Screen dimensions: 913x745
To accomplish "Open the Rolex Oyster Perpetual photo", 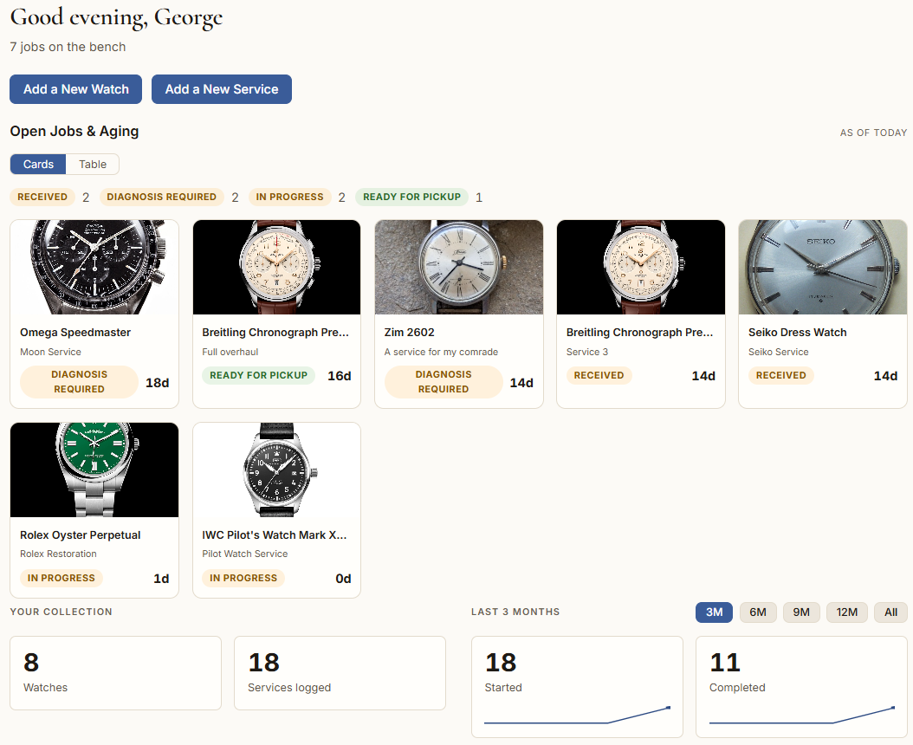I will click(x=94, y=470).
